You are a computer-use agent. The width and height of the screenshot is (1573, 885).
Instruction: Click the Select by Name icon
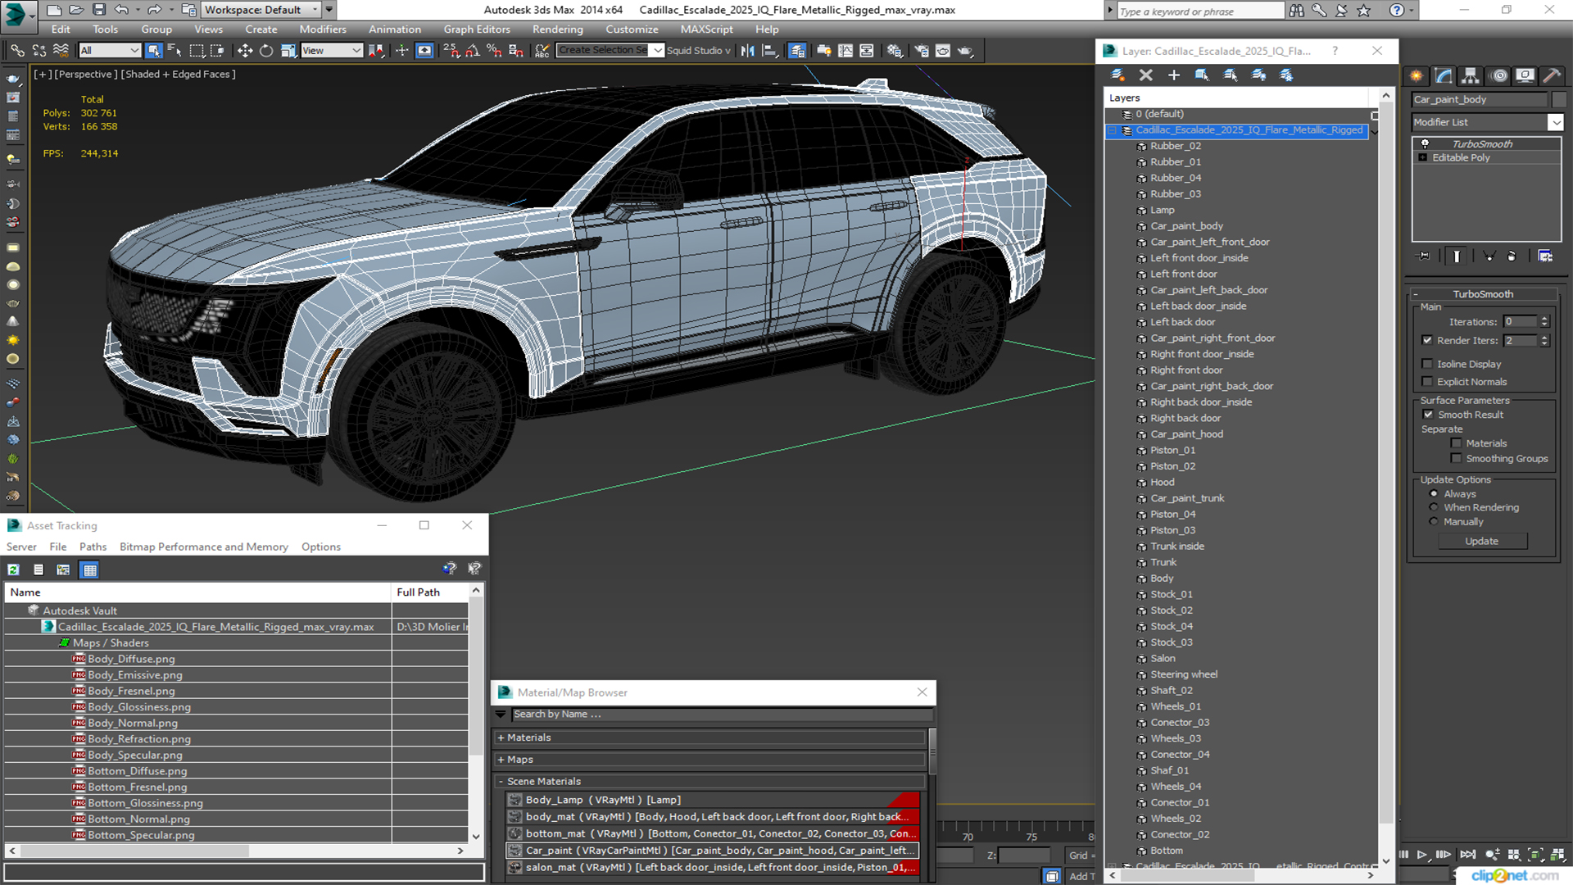pyautogui.click(x=175, y=51)
